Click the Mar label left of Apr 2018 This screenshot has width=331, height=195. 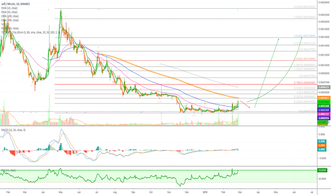tap(25, 192)
